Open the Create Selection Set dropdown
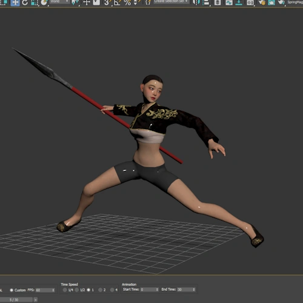Viewport: 303px width, 303px height. click(171, 2)
